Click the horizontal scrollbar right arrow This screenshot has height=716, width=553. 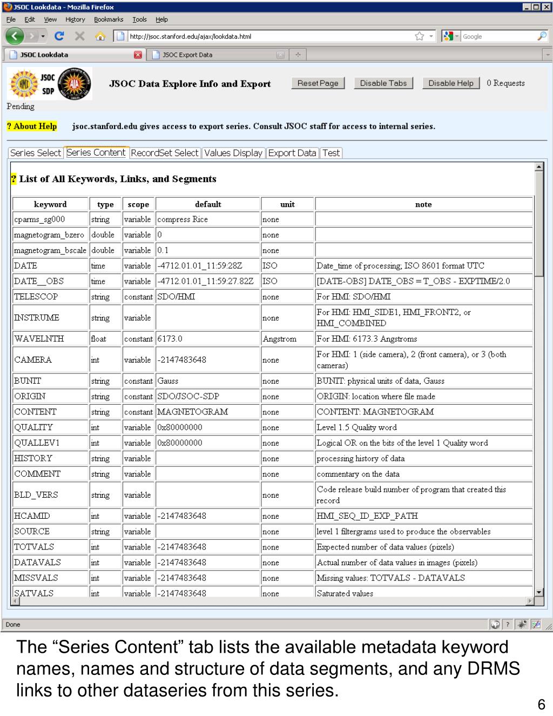point(530,601)
